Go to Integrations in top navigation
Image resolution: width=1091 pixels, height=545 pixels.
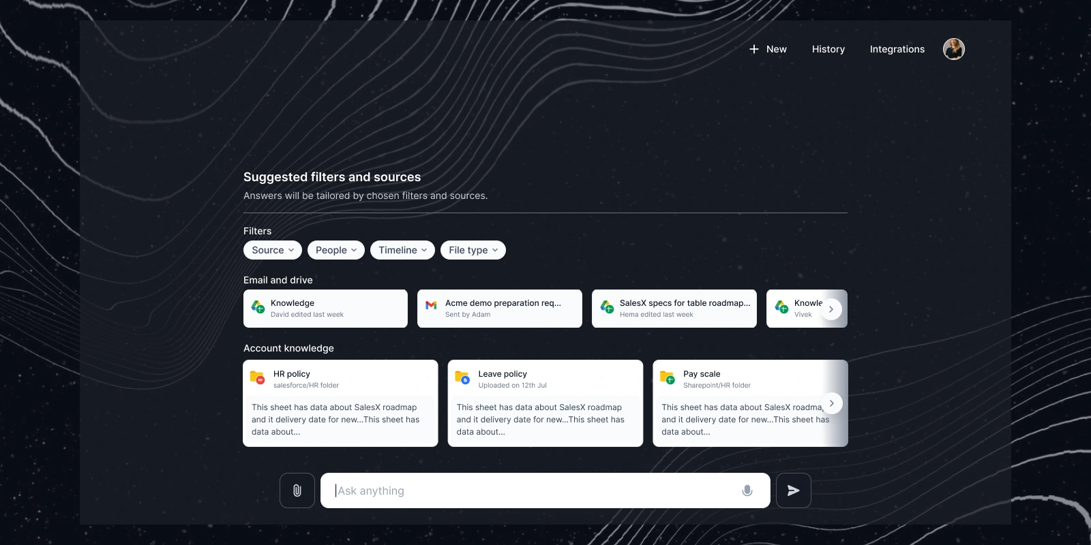pos(897,49)
